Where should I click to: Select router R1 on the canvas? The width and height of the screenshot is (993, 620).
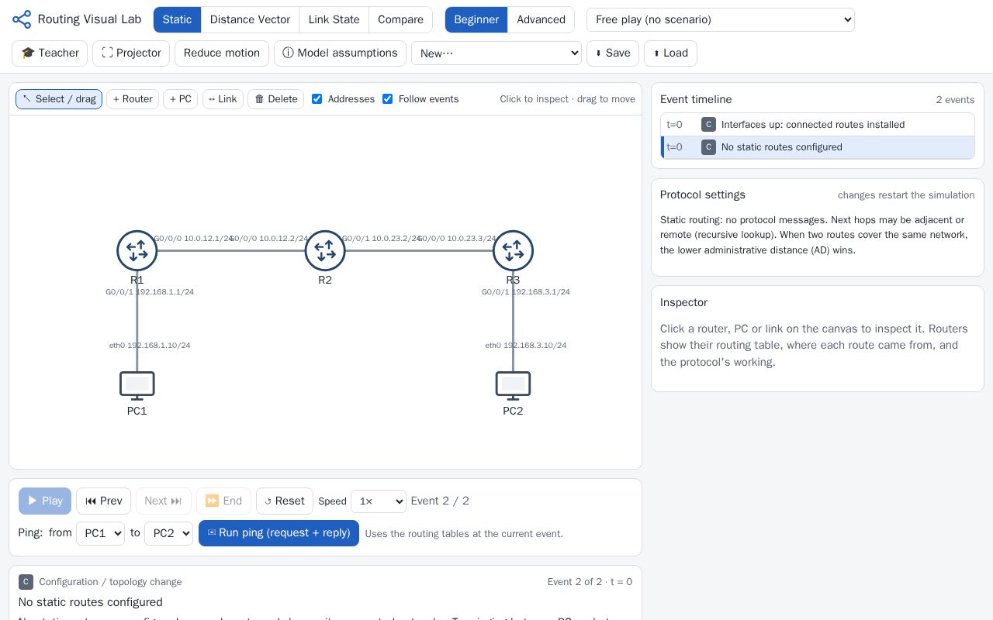pyautogui.click(x=137, y=250)
